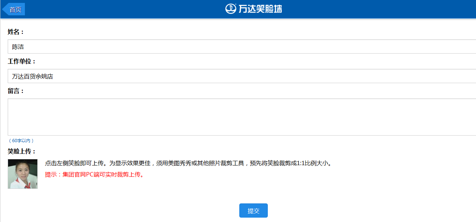The image size is (476, 222).
Task: Go back to 首页 home button
Action: point(14,9)
